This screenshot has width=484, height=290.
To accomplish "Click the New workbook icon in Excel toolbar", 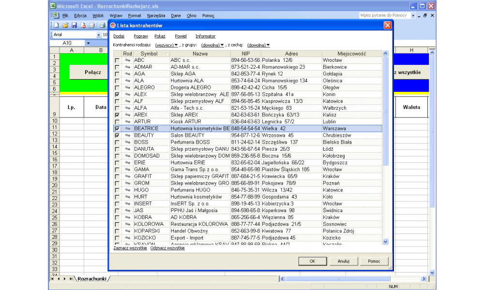I will [x=57, y=25].
